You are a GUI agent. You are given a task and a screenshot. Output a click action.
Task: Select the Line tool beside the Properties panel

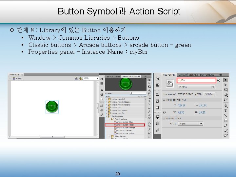pos(225,115)
